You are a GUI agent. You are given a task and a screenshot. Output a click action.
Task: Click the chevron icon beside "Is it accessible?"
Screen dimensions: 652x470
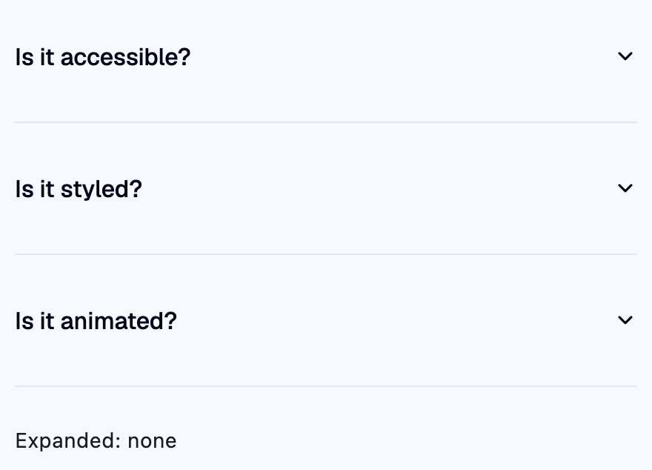[625, 56]
